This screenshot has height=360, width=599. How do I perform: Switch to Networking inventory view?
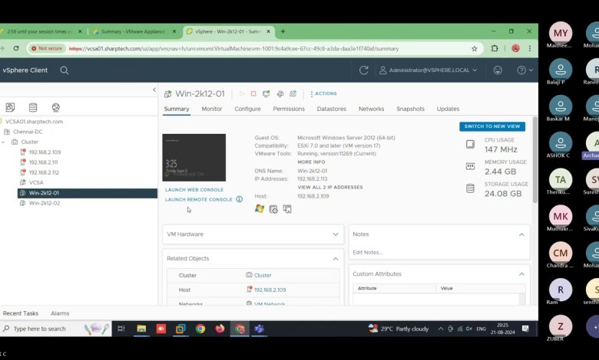[x=56, y=107]
